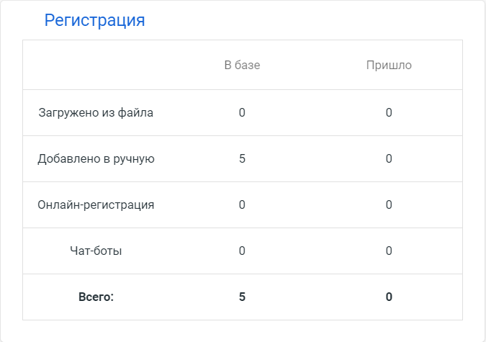The height and width of the screenshot is (342, 486).
Task: Click В базе value for Загружено из файла
Action: 242,112
